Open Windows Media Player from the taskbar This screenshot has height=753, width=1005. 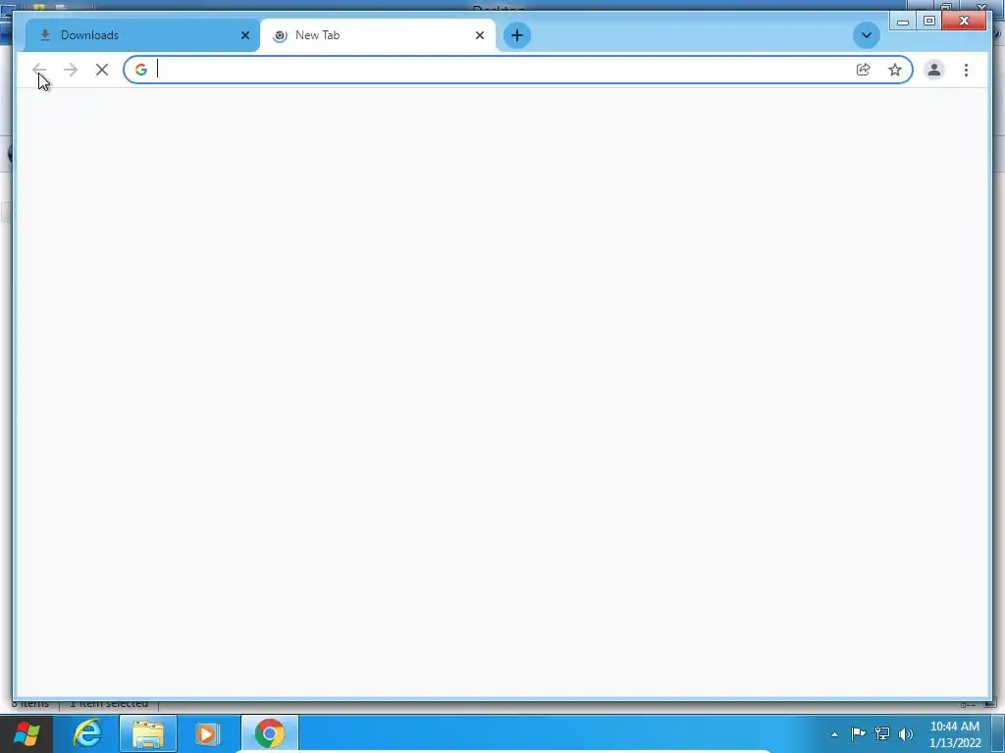coord(207,733)
